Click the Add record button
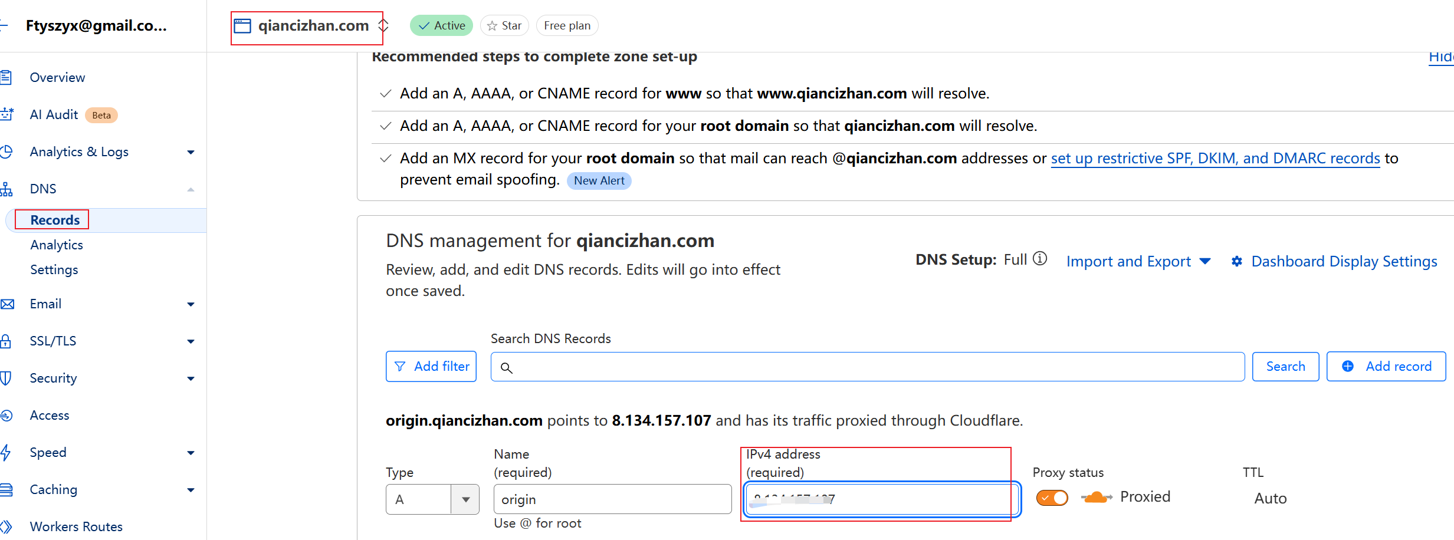 1386,366
